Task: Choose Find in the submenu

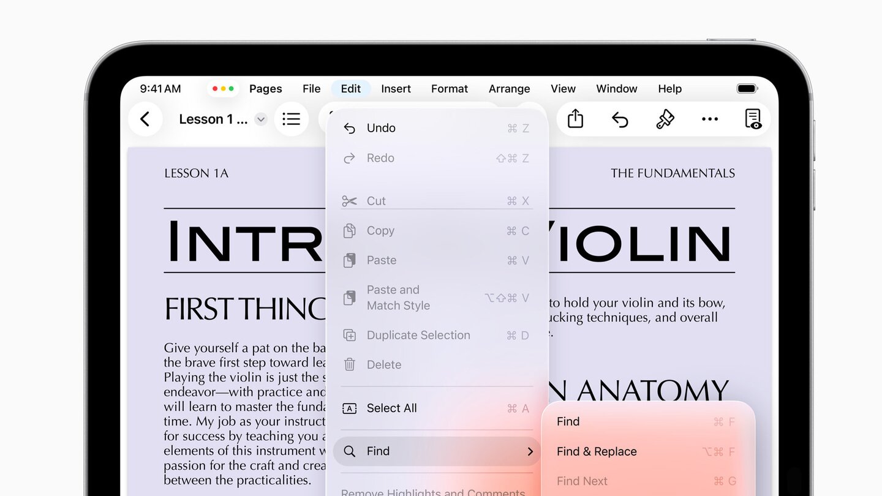Action: click(x=648, y=421)
